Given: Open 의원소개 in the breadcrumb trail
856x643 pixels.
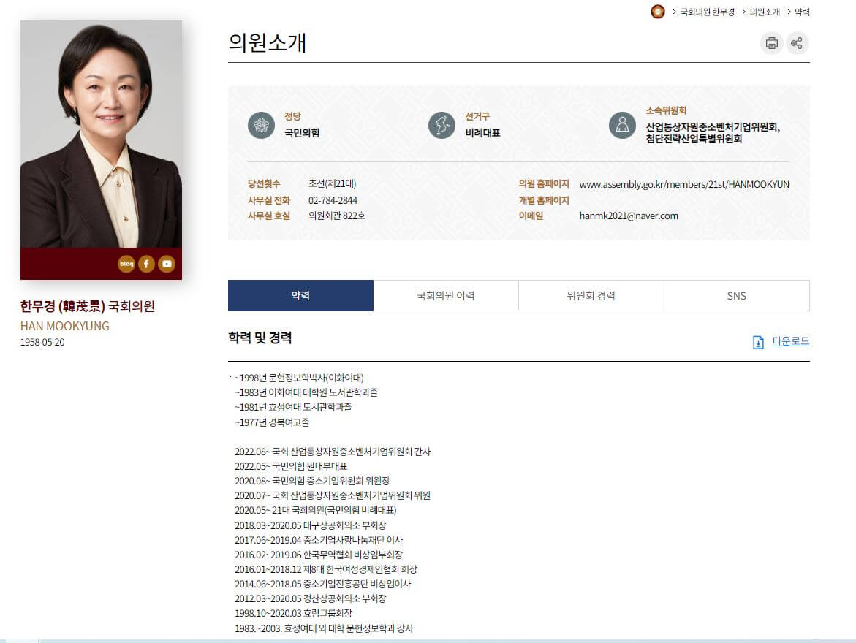Looking at the screenshot, I should click(x=764, y=12).
